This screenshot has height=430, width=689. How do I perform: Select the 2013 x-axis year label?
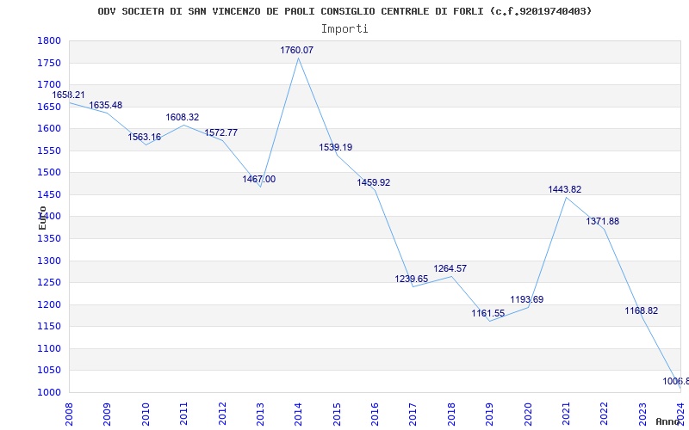[x=261, y=414]
